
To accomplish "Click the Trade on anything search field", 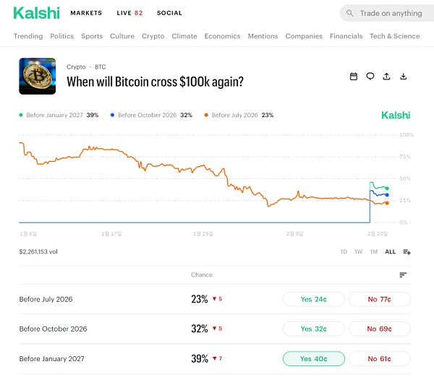I will tap(391, 13).
